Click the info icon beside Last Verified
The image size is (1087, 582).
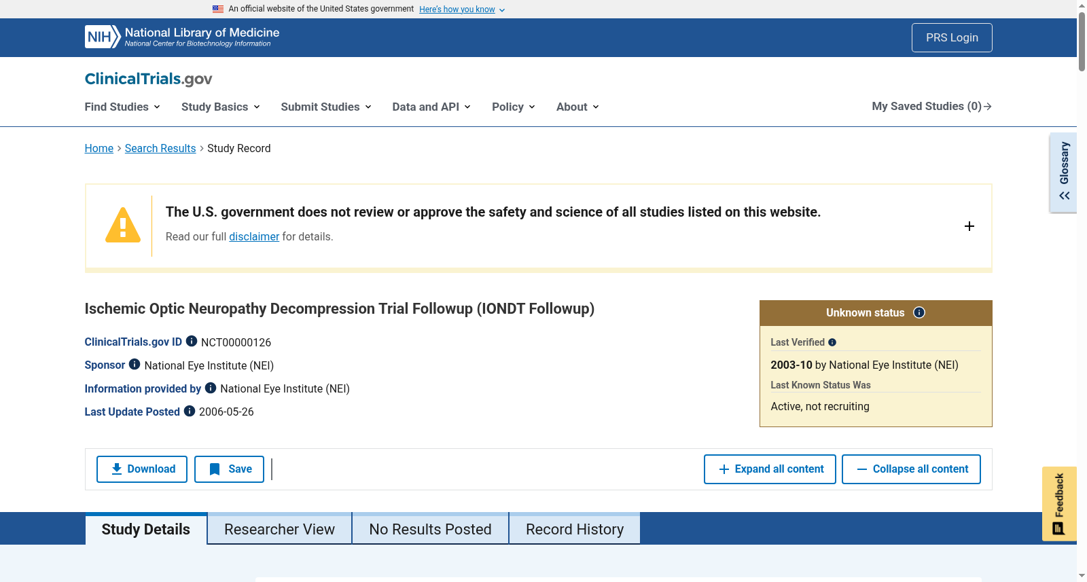pyautogui.click(x=832, y=342)
